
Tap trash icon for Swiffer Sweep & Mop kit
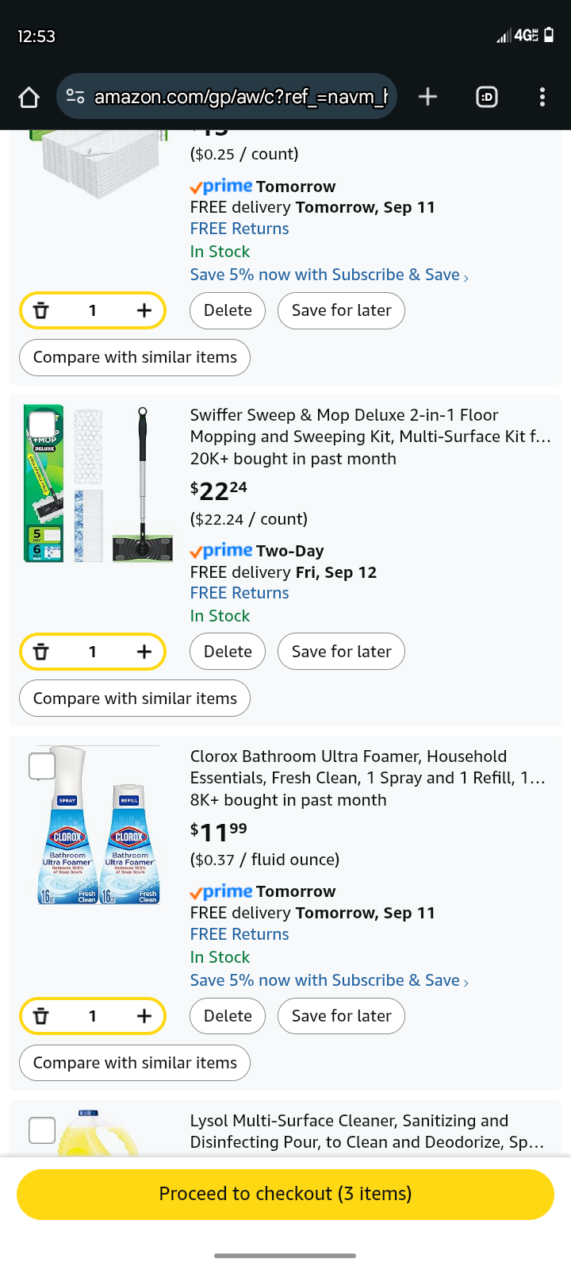click(41, 652)
